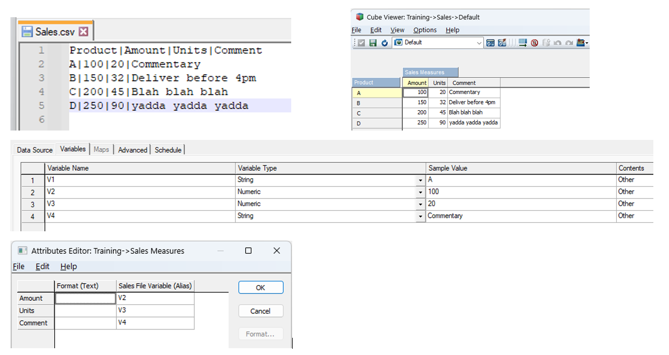Click the Cube Viewer cube icon in title bar
This screenshot has width=669, height=355.
click(x=360, y=17)
